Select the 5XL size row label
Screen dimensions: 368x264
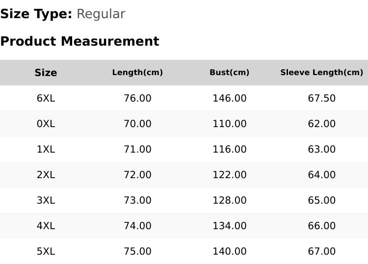(46, 252)
